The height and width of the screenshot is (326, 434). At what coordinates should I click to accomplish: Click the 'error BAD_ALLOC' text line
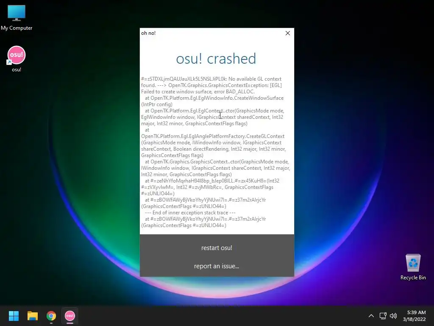[x=198, y=92]
